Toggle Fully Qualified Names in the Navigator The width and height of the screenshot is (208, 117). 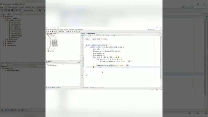[x=56, y=87]
